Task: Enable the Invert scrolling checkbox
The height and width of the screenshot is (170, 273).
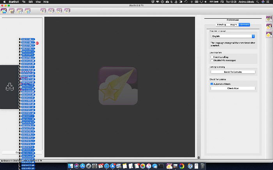Action: 212,57
